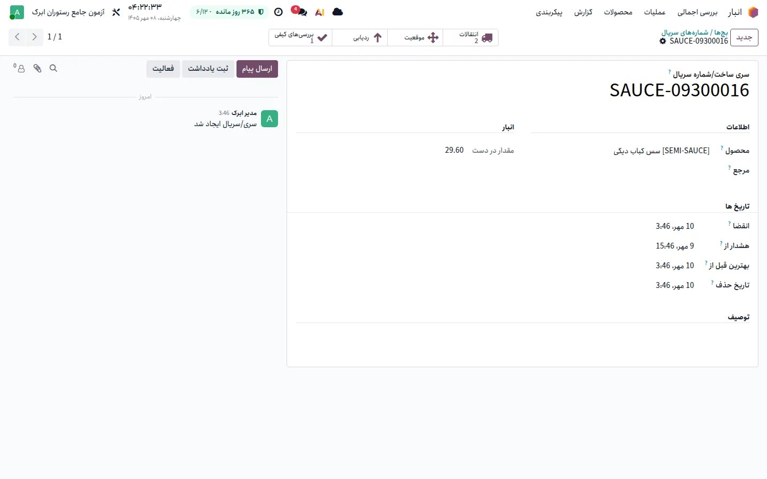Open بررسی‌های کیفی stat button
The width and height of the screenshot is (767, 479).
(300, 37)
